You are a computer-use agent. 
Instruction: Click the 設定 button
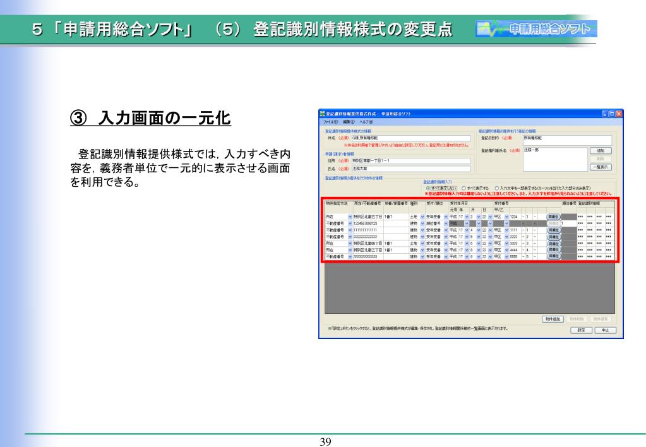pos(581,330)
